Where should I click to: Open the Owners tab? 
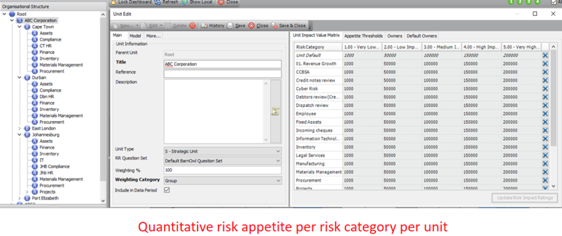(x=394, y=36)
